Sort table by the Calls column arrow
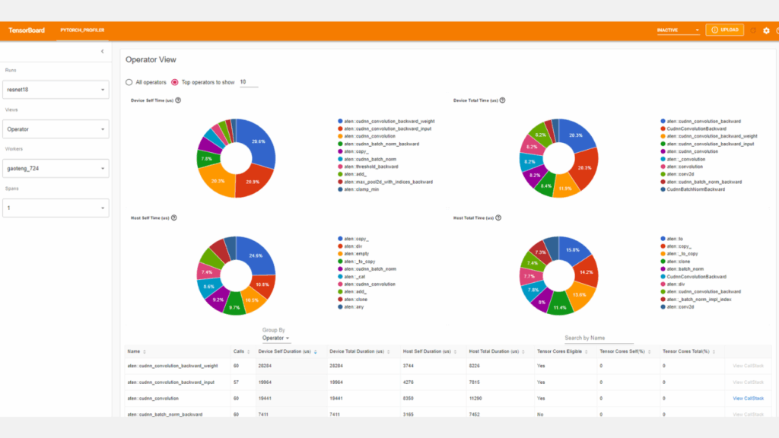This screenshot has height=438, width=779. [x=248, y=351]
